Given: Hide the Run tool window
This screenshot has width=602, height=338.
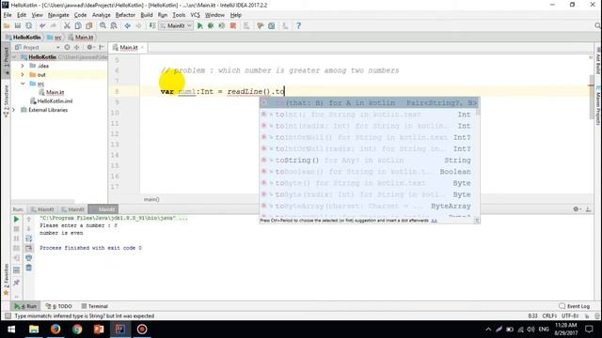Looking at the screenshot, I should tap(588, 208).
